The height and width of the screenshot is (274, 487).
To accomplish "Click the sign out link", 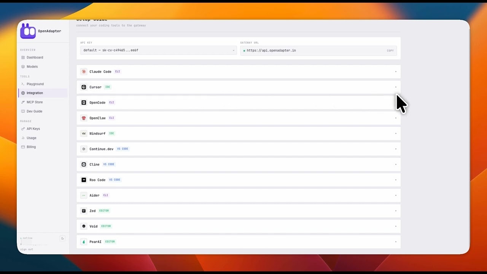I will point(27,249).
